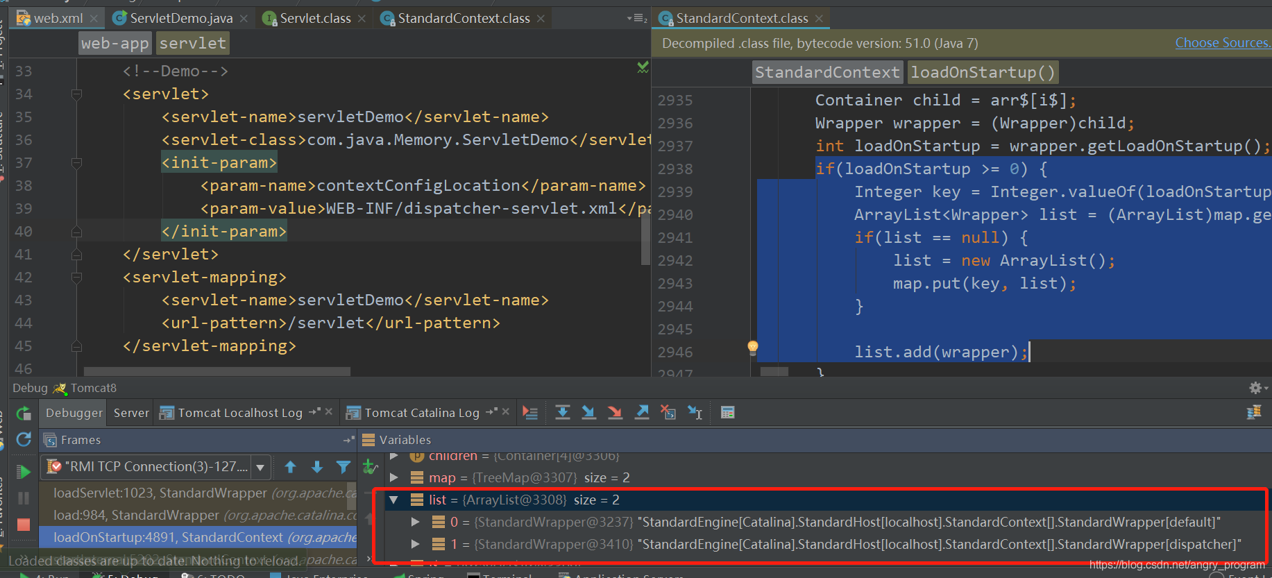Screen dimensions: 1272x578
Task: Resume program with the green play icon
Action: click(24, 472)
